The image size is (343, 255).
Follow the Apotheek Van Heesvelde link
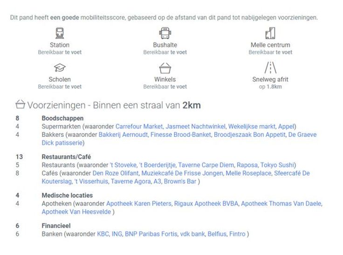pos(76,212)
